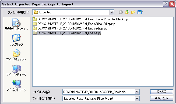Open the view menu icon
The height and width of the screenshot is (104, 176).
pos(140,12)
